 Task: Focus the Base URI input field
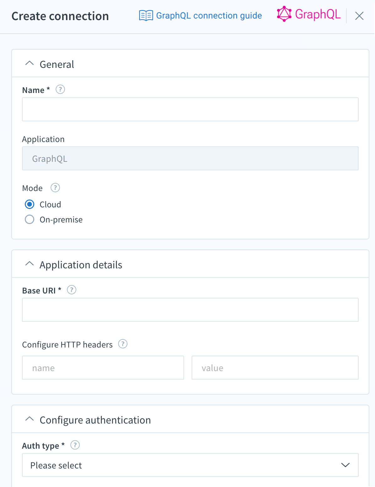click(190, 310)
